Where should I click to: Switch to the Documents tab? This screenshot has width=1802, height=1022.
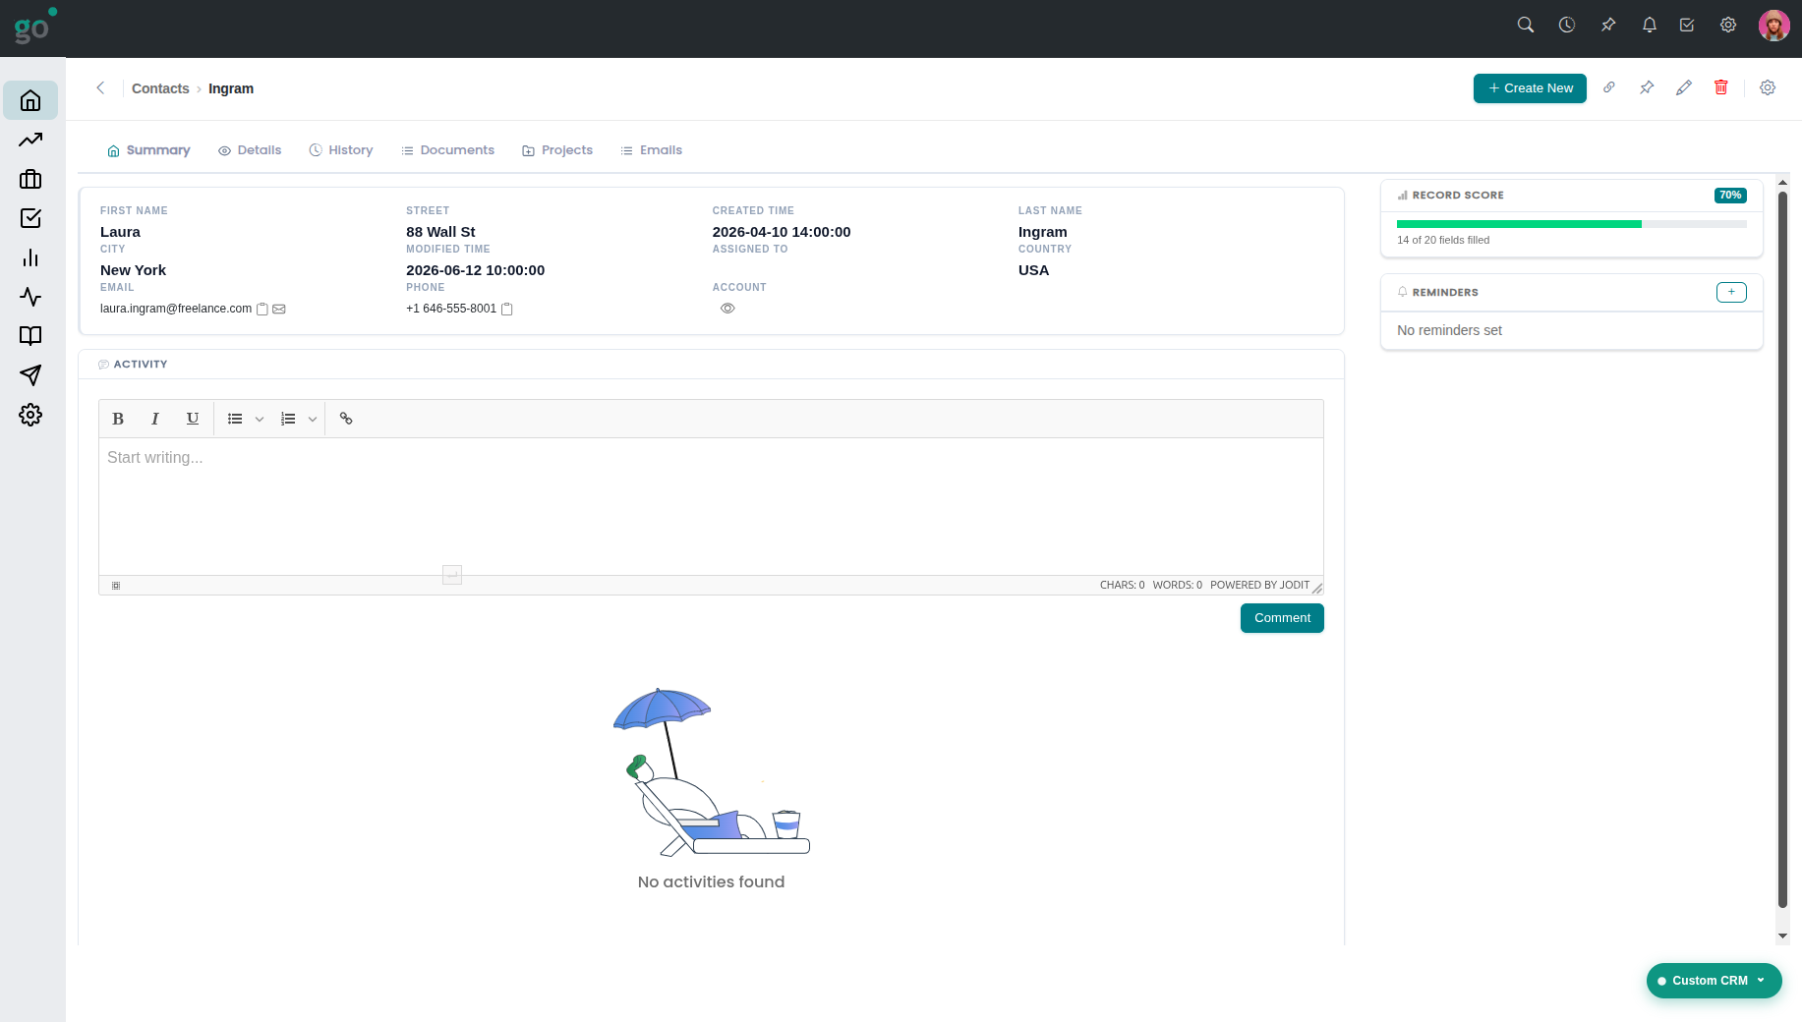coord(447,150)
